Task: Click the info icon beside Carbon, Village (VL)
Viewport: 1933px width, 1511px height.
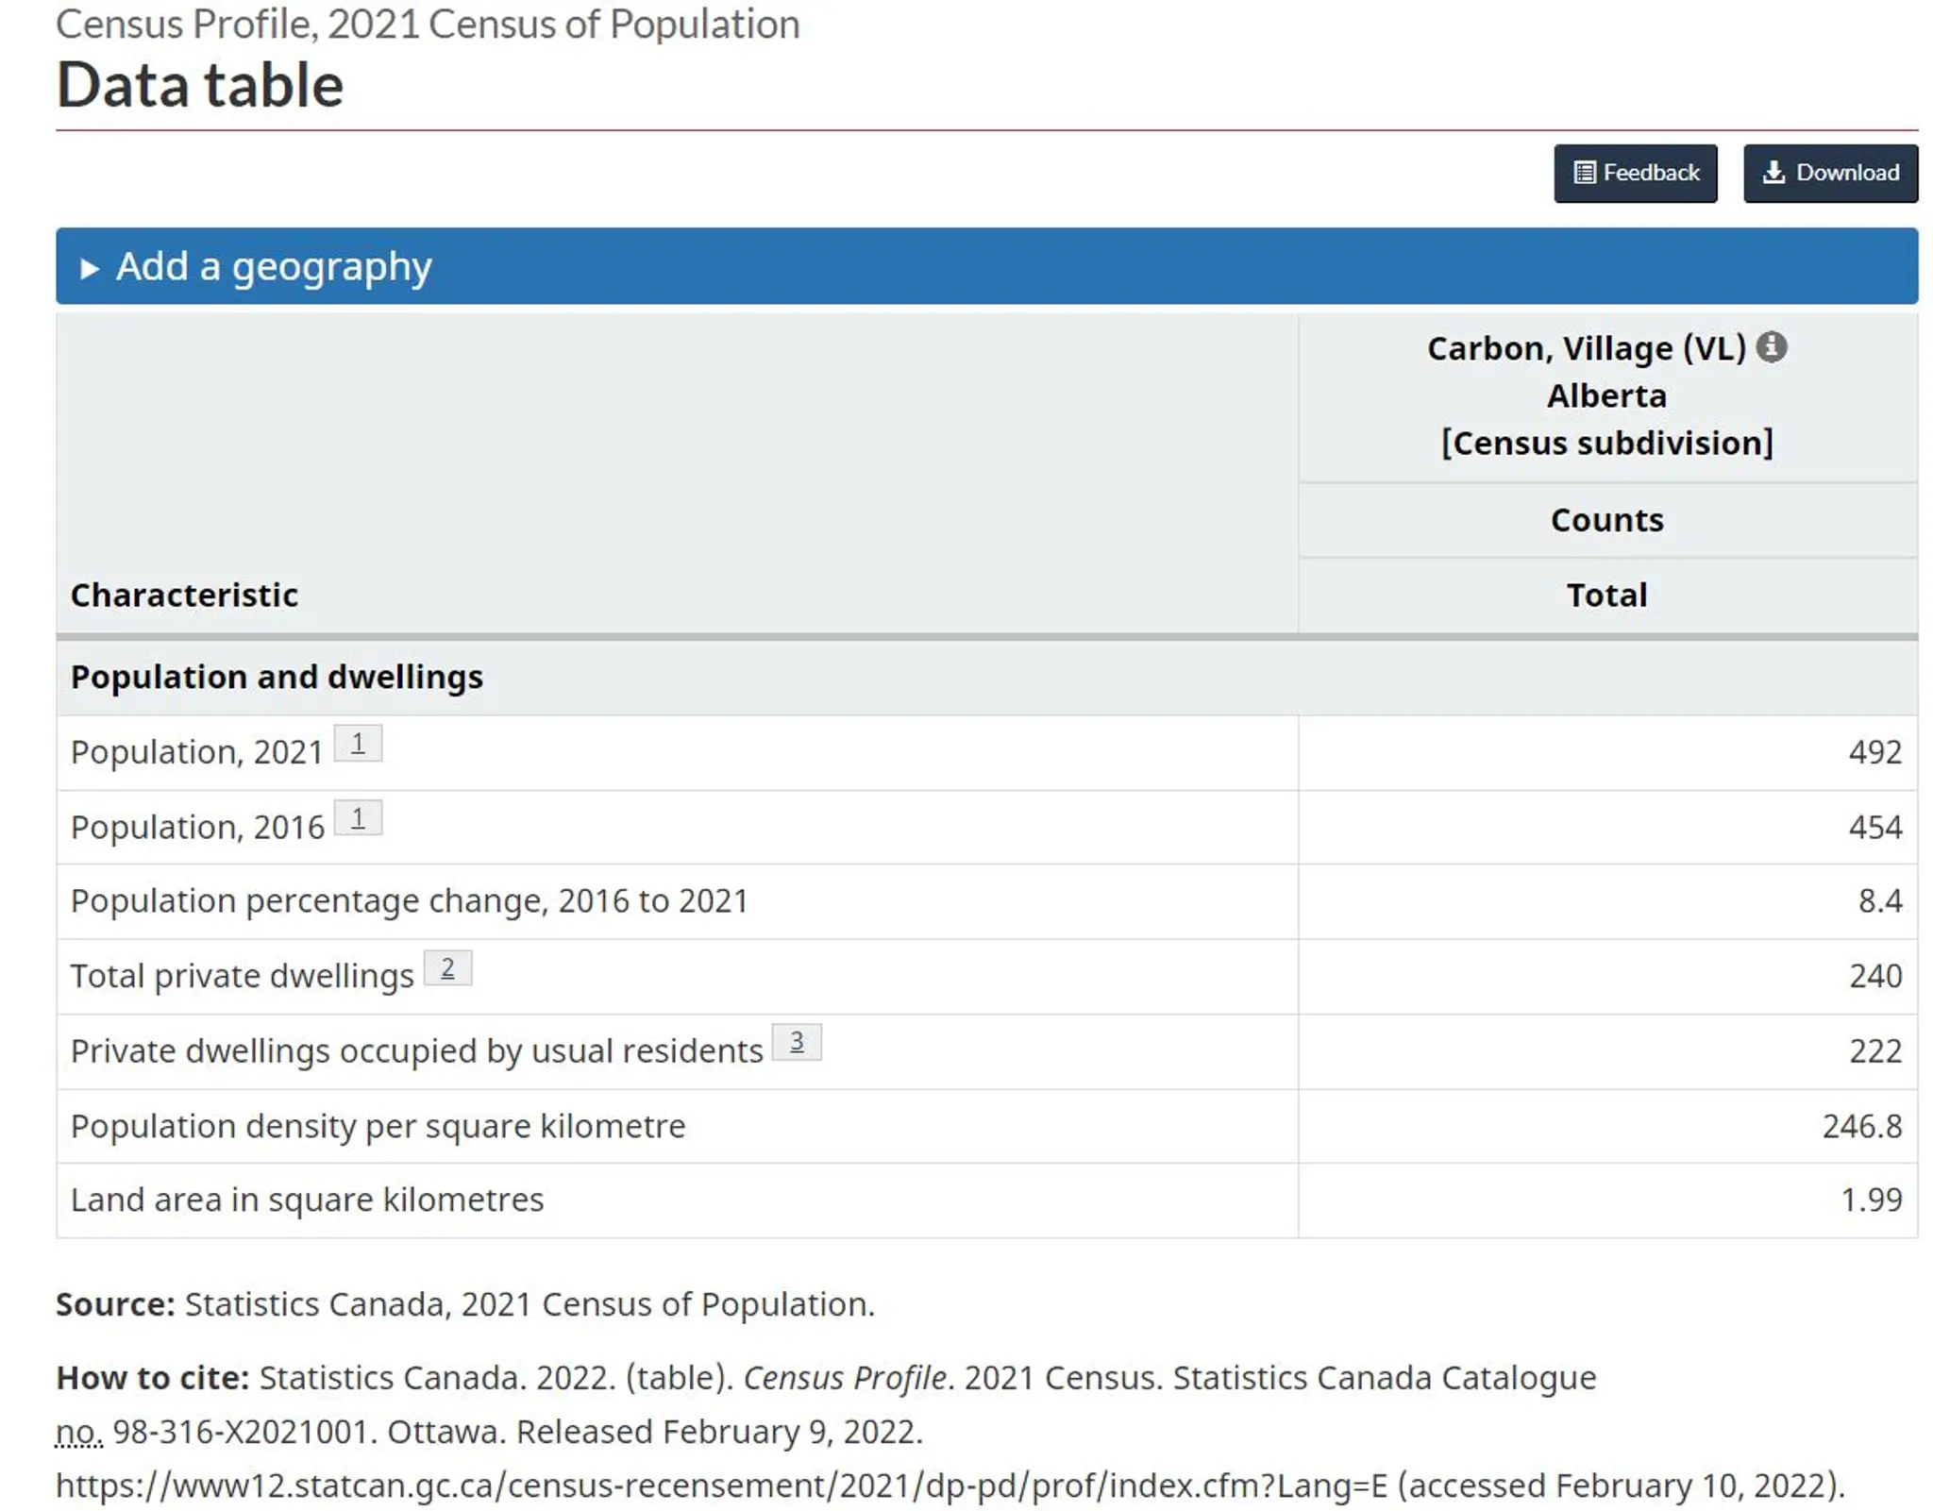Action: pos(1770,346)
